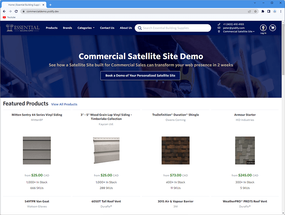285x215 pixels.
Task: Open the About Us page
Action: click(126, 28)
